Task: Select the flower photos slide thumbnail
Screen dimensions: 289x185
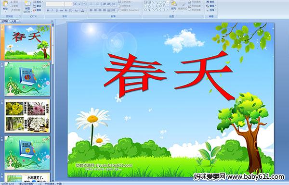Action: (27, 116)
